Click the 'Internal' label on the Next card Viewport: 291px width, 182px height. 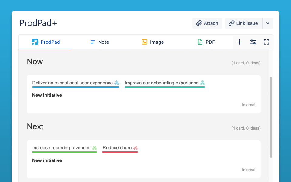coord(248,170)
